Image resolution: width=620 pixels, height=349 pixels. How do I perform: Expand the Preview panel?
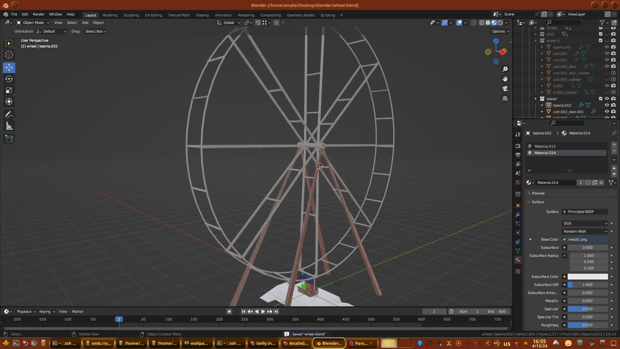(538, 193)
